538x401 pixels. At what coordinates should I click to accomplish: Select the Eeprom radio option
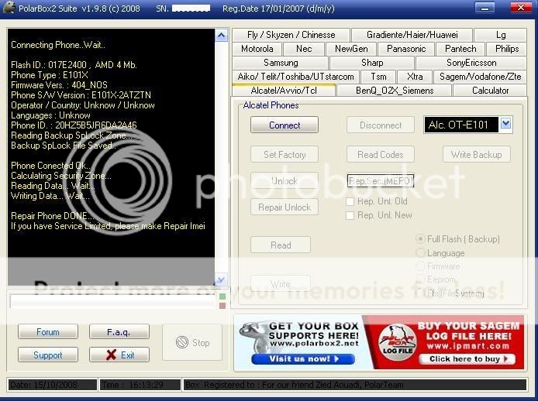[420, 279]
